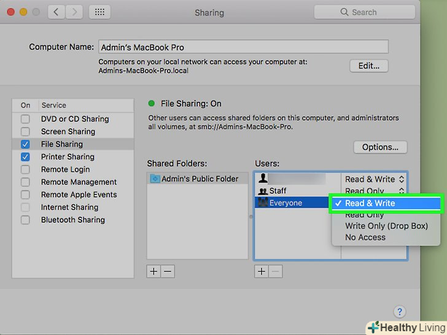
Task: Select Printer Sharing service row
Action: coord(72,156)
